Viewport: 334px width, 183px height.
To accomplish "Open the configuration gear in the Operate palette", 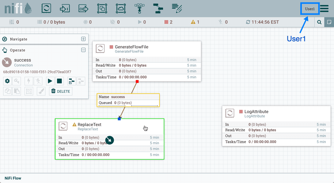I will [x=7, y=81].
